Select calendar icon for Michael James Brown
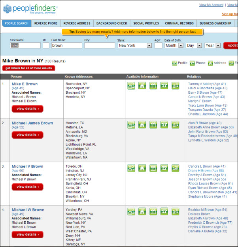238x247 pixels. (153, 125)
